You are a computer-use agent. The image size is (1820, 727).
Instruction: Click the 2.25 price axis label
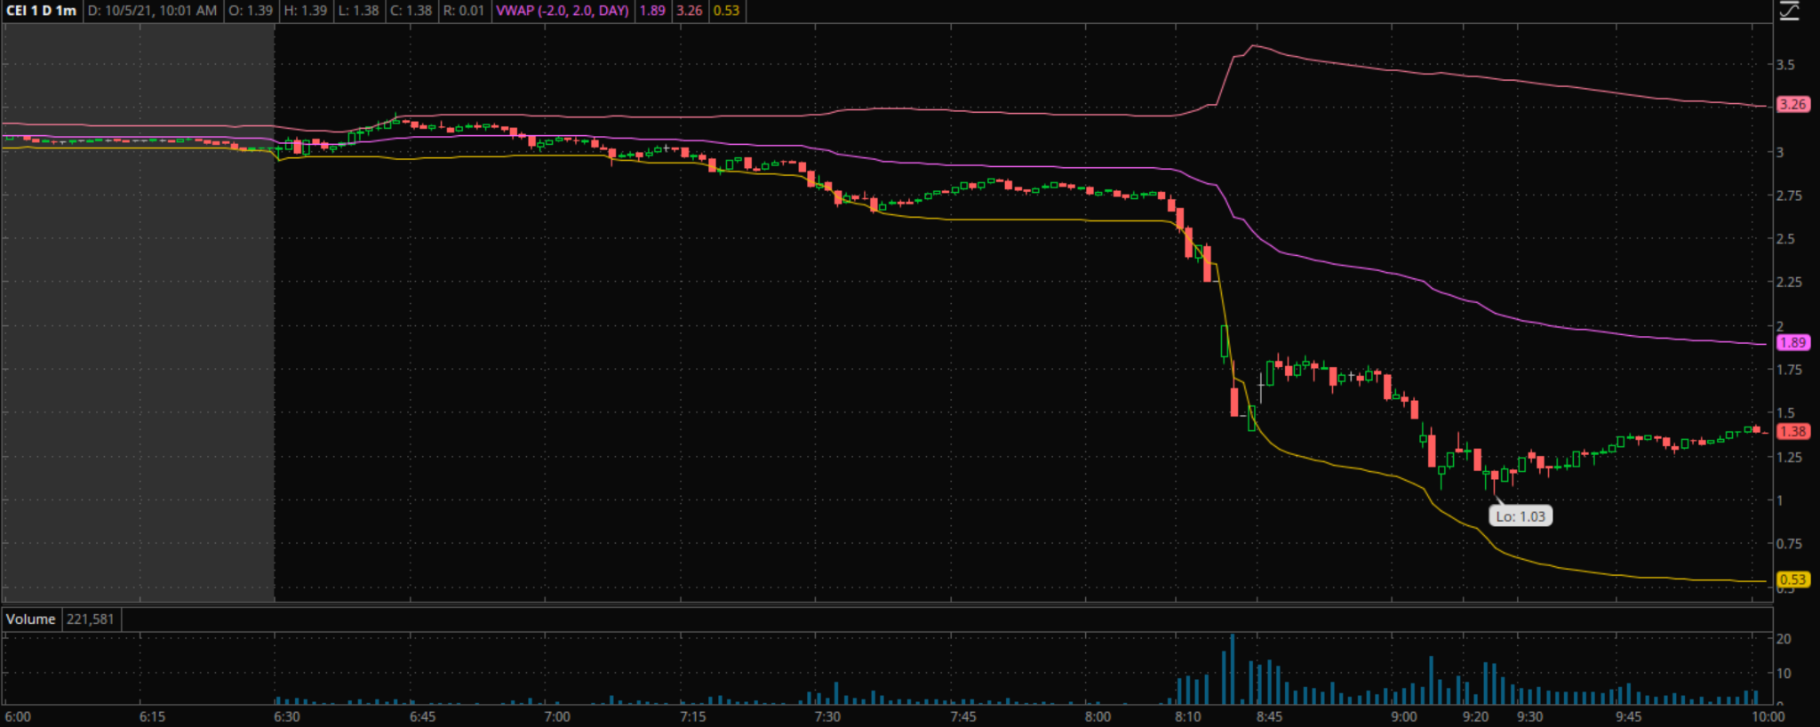pyautogui.click(x=1789, y=283)
